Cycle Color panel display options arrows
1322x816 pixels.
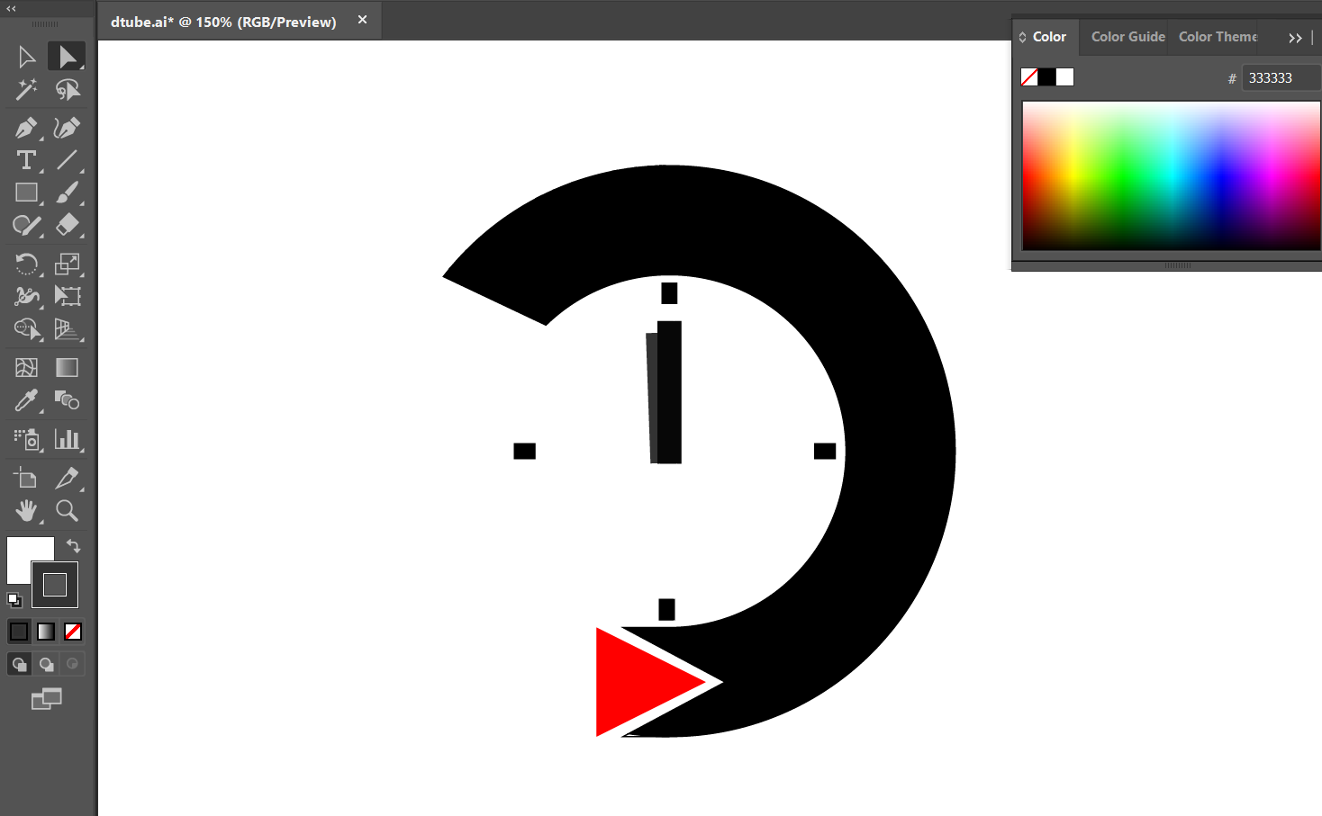pos(1022,37)
